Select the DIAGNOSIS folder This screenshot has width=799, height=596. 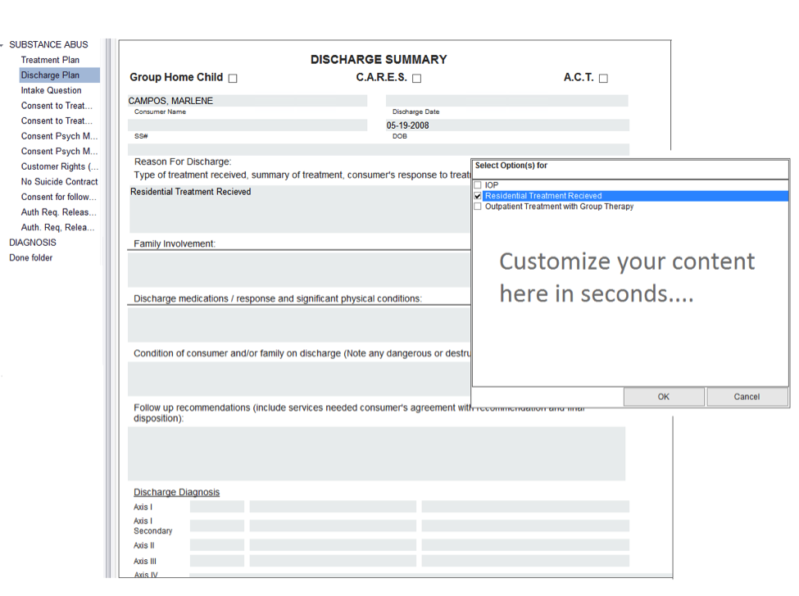pyautogui.click(x=33, y=243)
